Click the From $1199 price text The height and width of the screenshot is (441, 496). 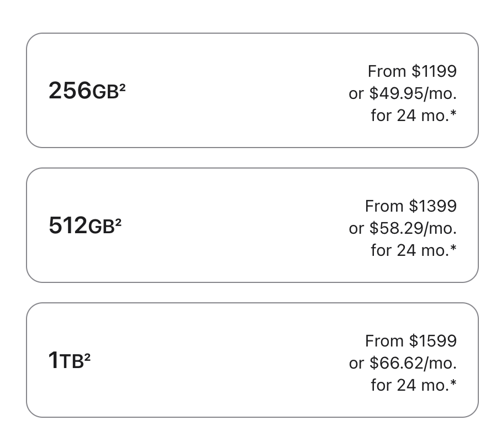tap(412, 71)
